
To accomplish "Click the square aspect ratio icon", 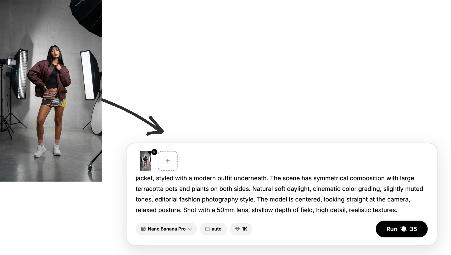I will coord(207,229).
